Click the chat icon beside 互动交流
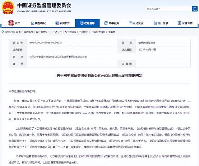Viewport: 199px width, 166px height. coord(131,23)
